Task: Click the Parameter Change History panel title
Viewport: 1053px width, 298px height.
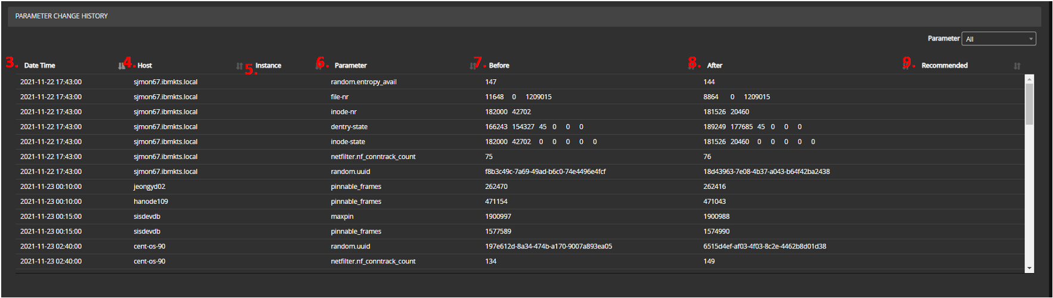Action: pyautogui.click(x=61, y=16)
